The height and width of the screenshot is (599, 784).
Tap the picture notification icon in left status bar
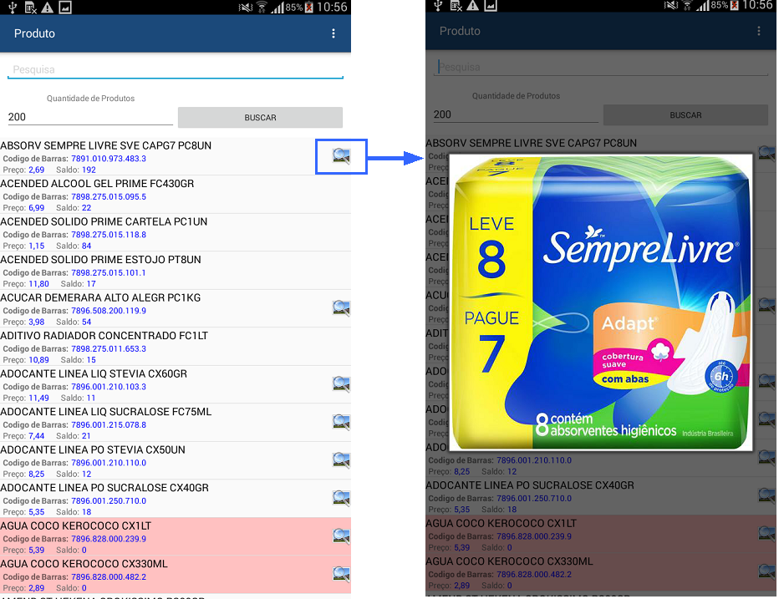pyautogui.click(x=65, y=7)
